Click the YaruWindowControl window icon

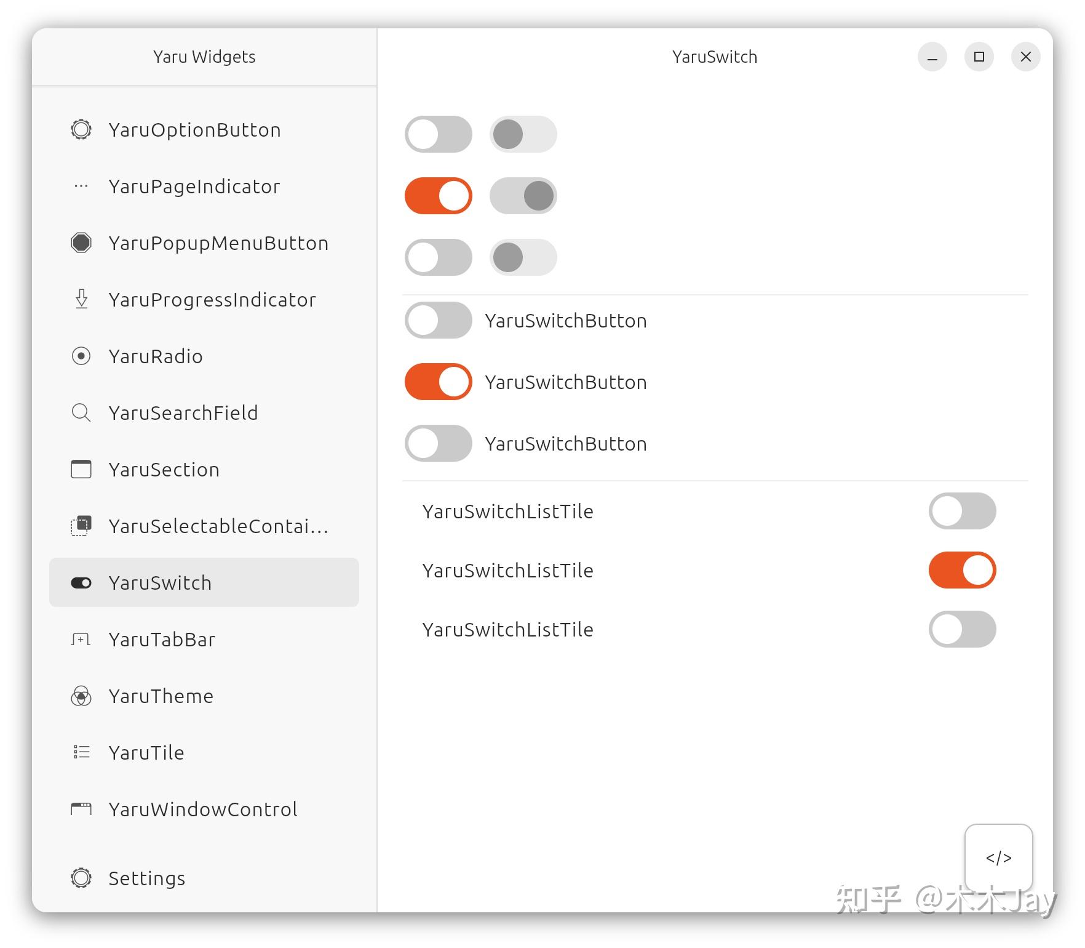(x=81, y=809)
